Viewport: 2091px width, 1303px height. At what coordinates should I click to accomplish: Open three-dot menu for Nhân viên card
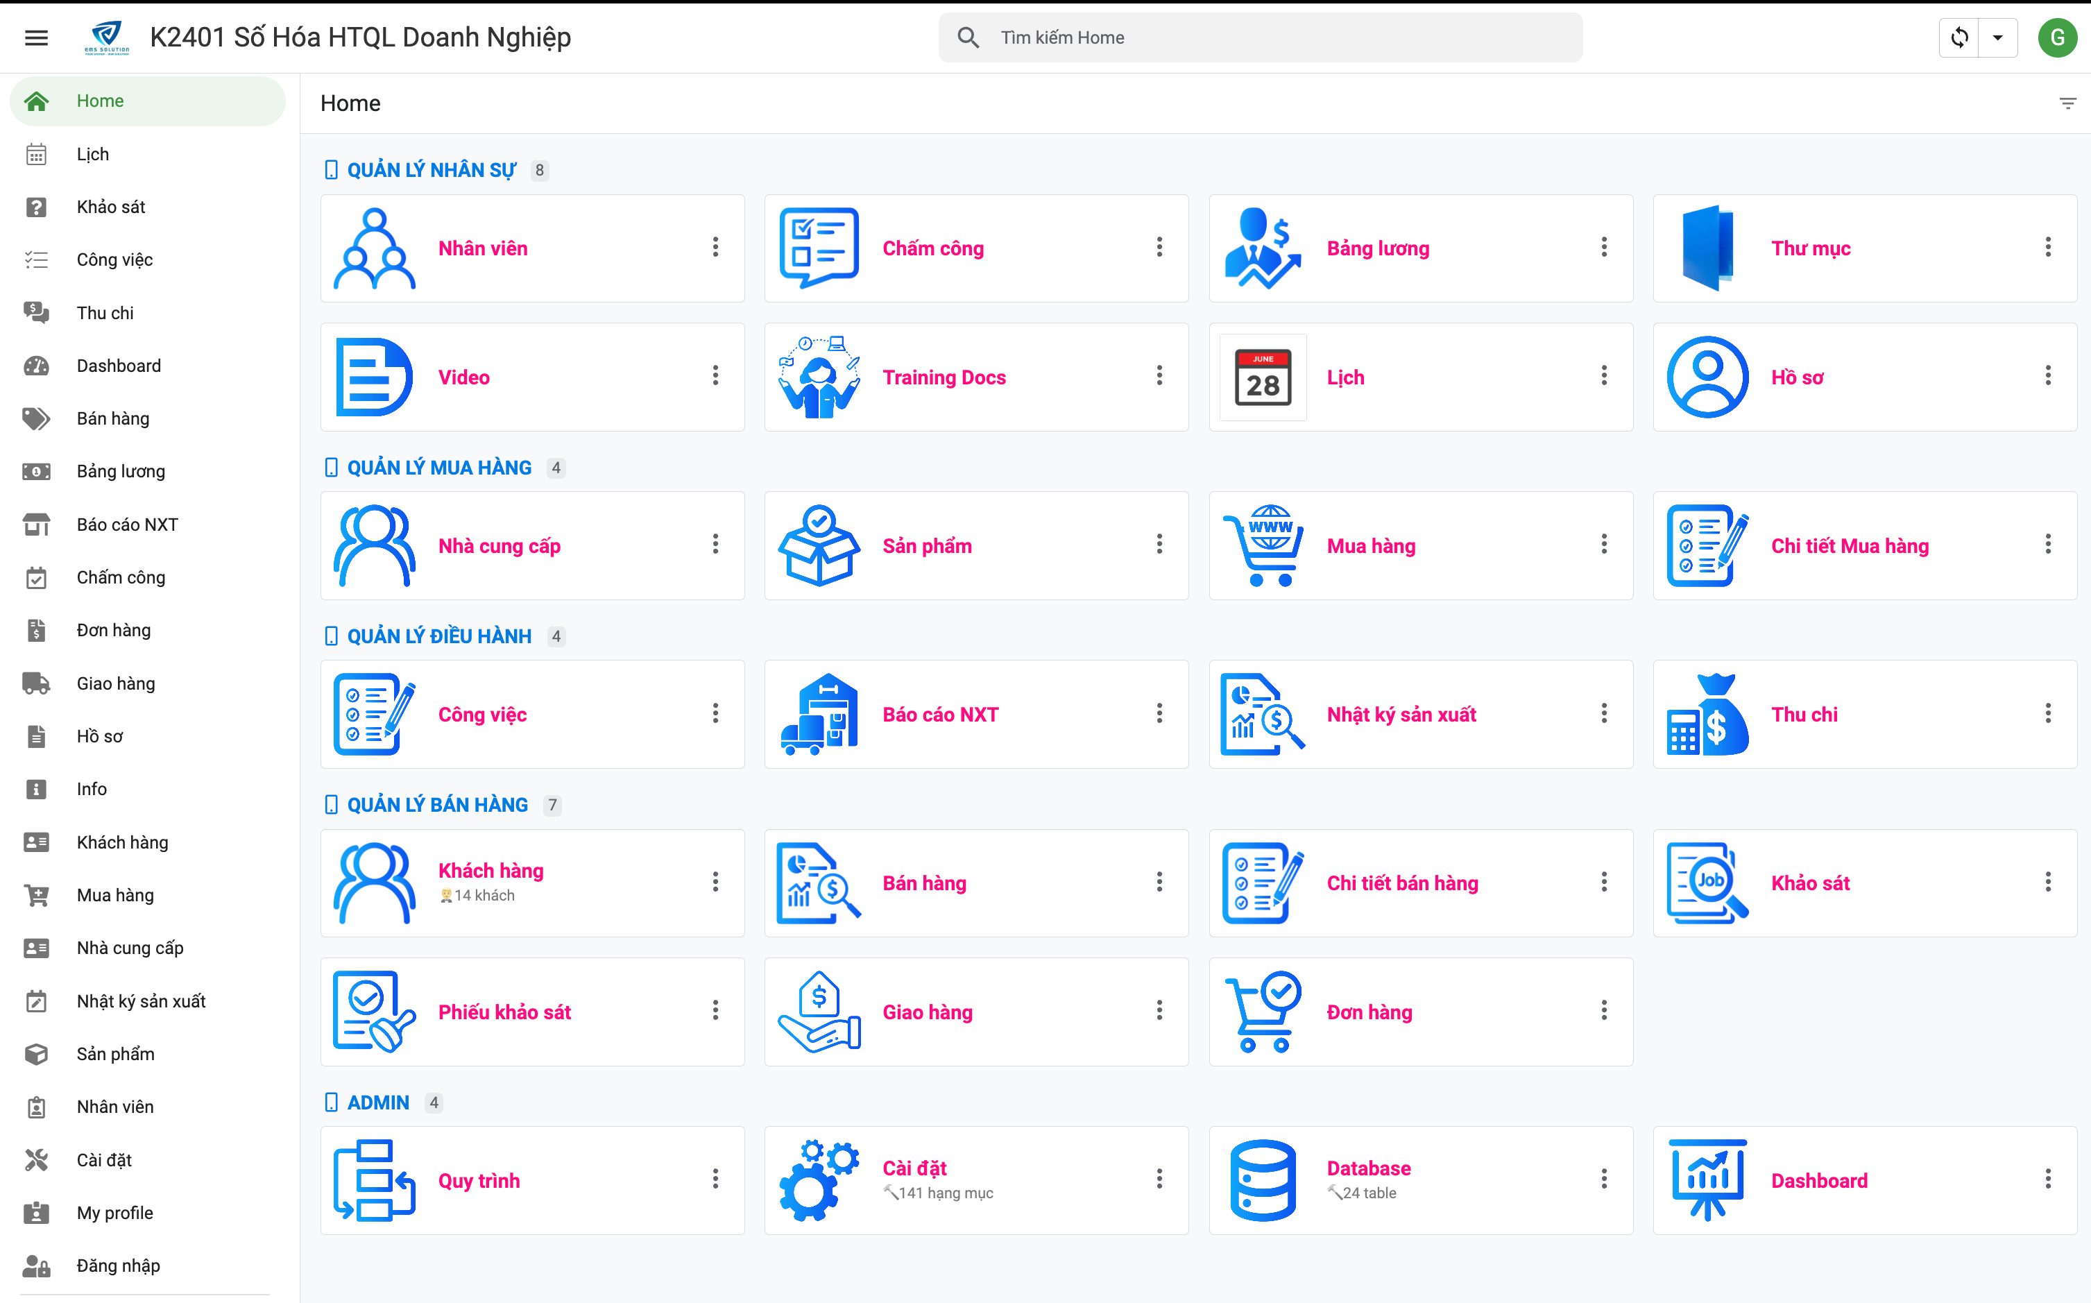[715, 247]
